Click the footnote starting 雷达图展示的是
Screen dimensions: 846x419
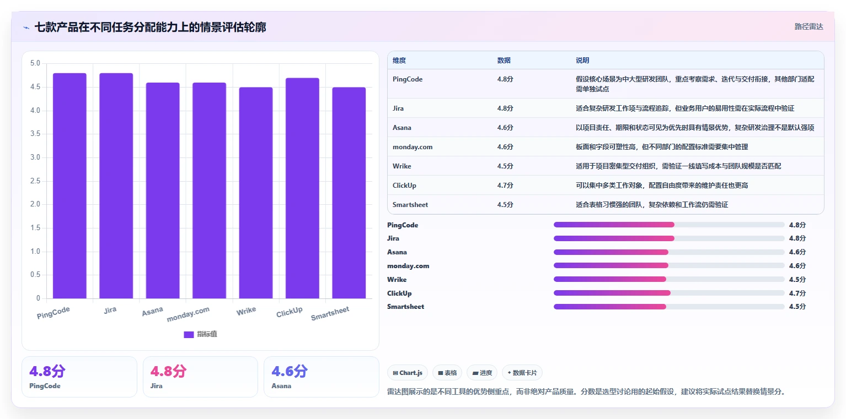[586, 392]
